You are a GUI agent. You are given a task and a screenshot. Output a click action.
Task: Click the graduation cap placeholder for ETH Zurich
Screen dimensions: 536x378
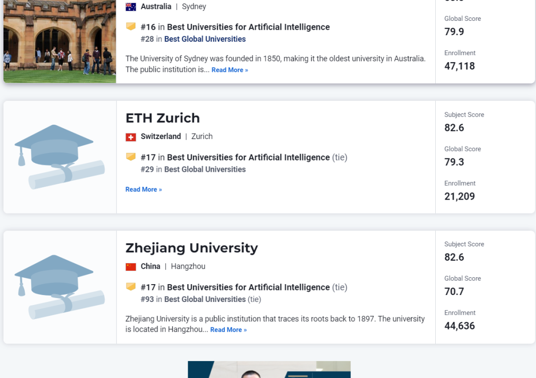click(59, 156)
